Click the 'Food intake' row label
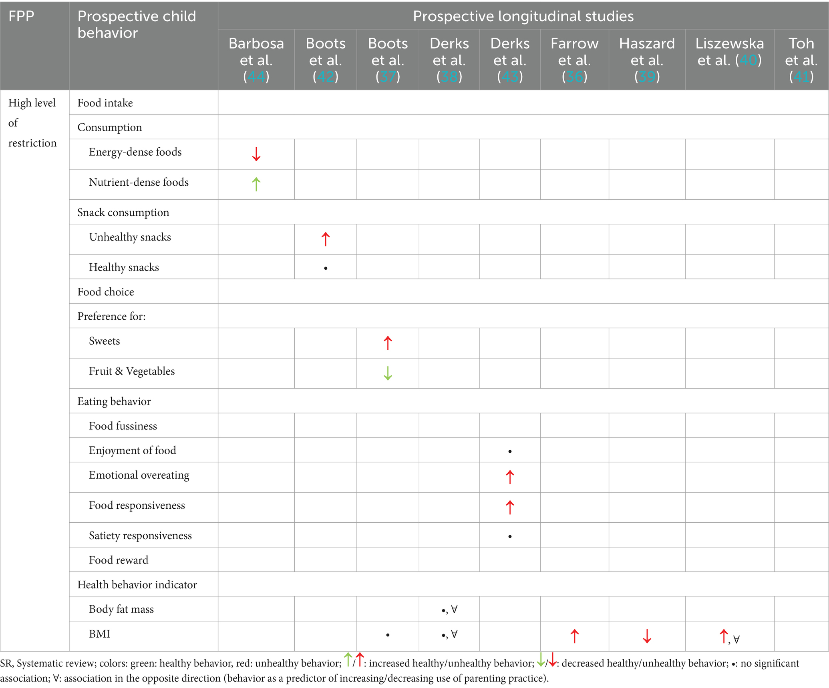Screen dimensions: 829x688 pos(105,103)
